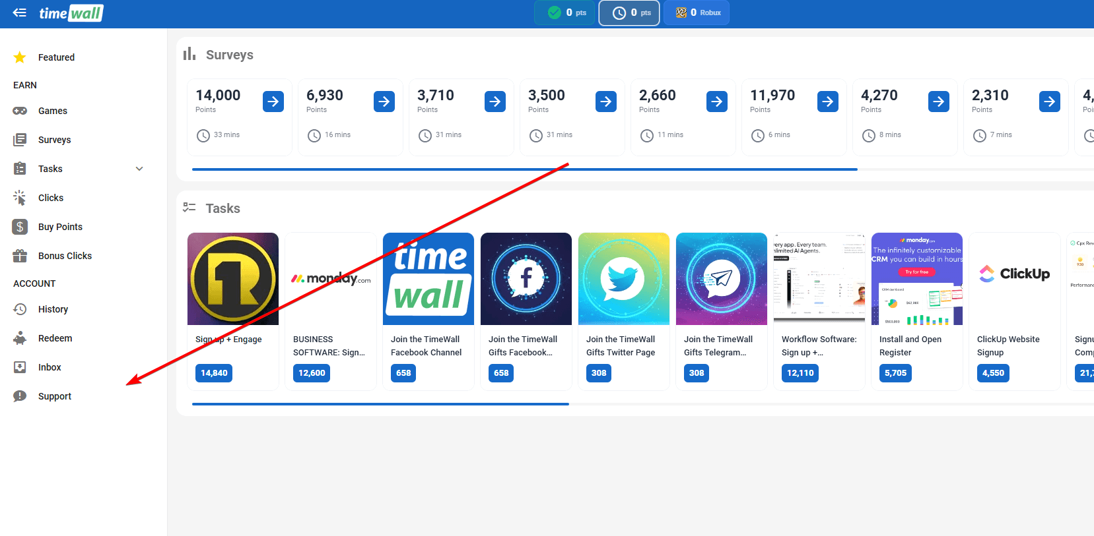
Task: Open the Clicks cursor icon
Action: pyautogui.click(x=20, y=198)
